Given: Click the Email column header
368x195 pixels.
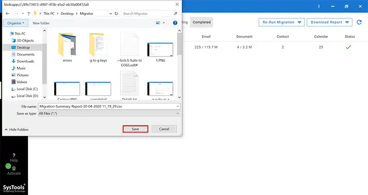Looking at the screenshot, I should [x=206, y=37].
